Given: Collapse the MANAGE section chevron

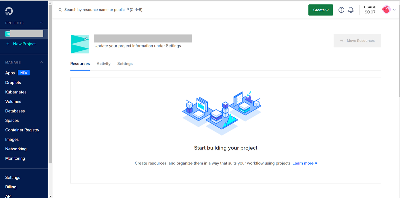Looking at the screenshot, I should tap(41, 62).
